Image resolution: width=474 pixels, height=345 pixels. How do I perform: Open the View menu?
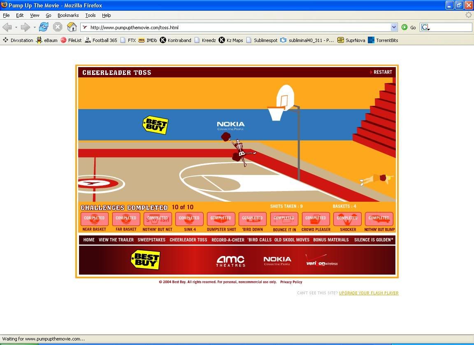tap(35, 15)
